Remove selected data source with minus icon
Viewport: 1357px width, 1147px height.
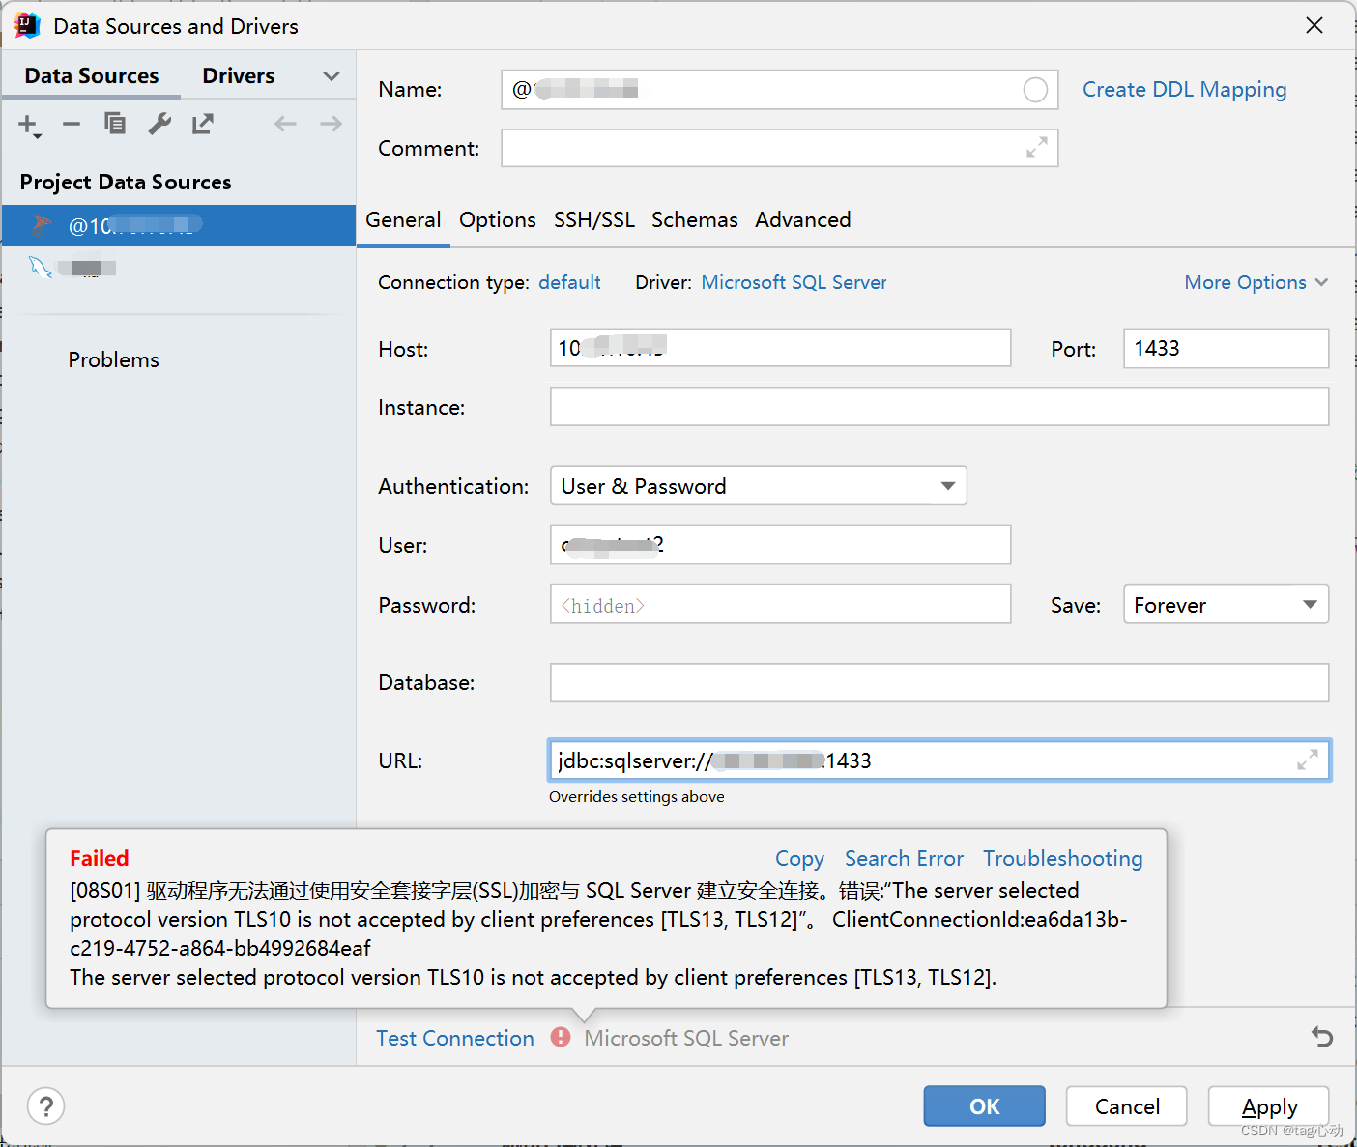[72, 124]
